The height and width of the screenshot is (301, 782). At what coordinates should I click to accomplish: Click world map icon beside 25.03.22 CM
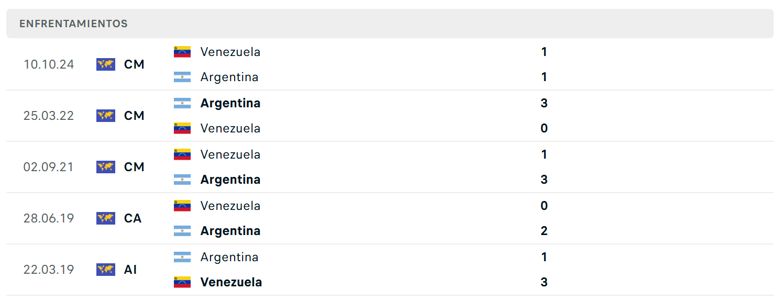106,116
